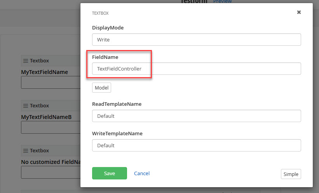Click the TEXTBOX dialog title
Image resolution: width=319 pixels, height=193 pixels.
(100, 13)
